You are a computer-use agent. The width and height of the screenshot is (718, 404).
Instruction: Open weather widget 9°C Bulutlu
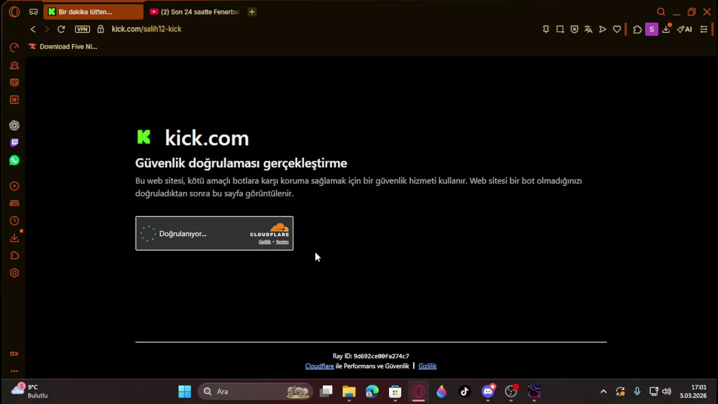[x=29, y=391]
